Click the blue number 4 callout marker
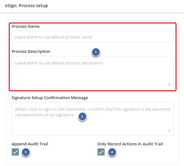This screenshot has width=184, height=166. (112, 152)
